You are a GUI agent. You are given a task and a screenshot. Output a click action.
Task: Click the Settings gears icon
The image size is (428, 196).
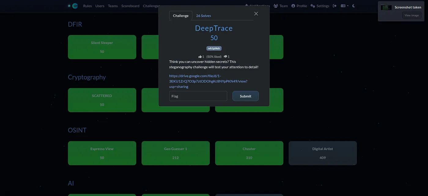[313, 6]
